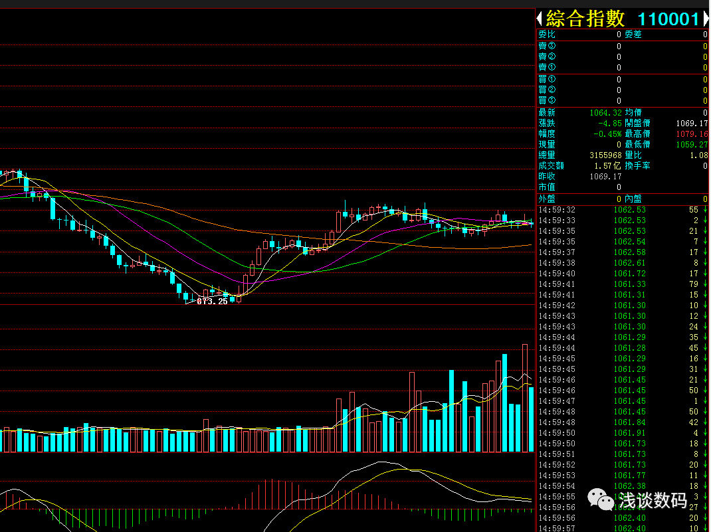Select the 綜合指數 title text
This screenshot has width=711, height=532.
tap(585, 19)
